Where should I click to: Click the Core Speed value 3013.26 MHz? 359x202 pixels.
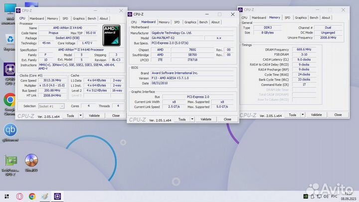[52, 80]
